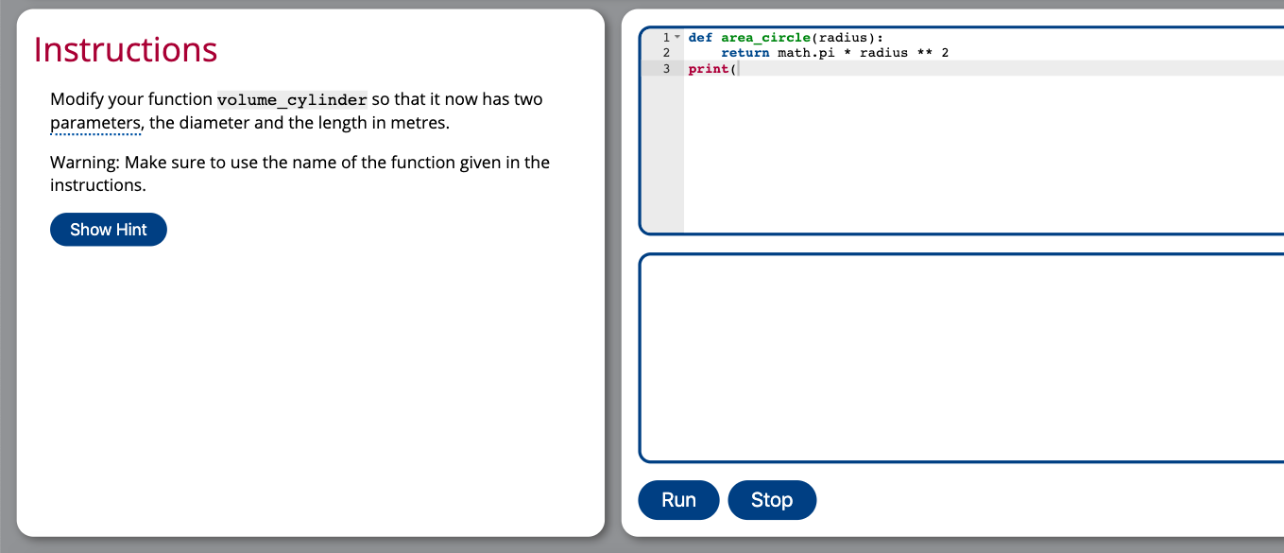Click the highlighted current line in the editor
This screenshot has width=1284, height=553.
click(945, 68)
